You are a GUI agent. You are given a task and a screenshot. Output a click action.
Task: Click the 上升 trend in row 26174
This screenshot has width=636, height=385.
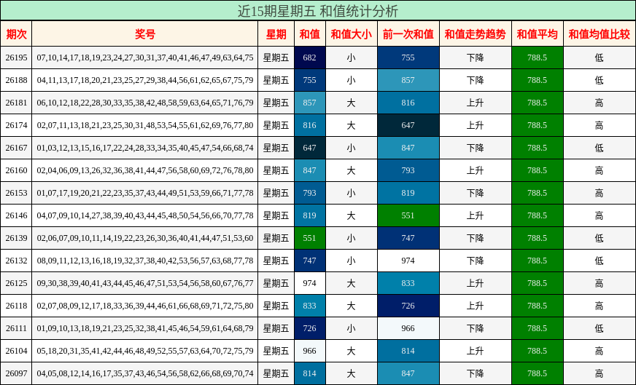pos(475,125)
